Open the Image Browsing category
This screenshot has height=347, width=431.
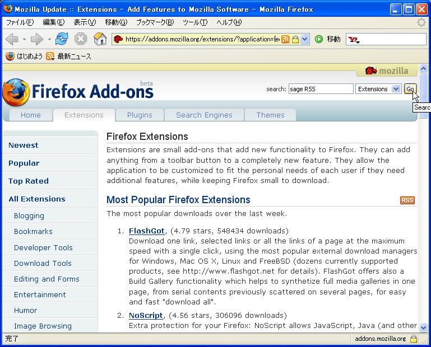point(43,326)
